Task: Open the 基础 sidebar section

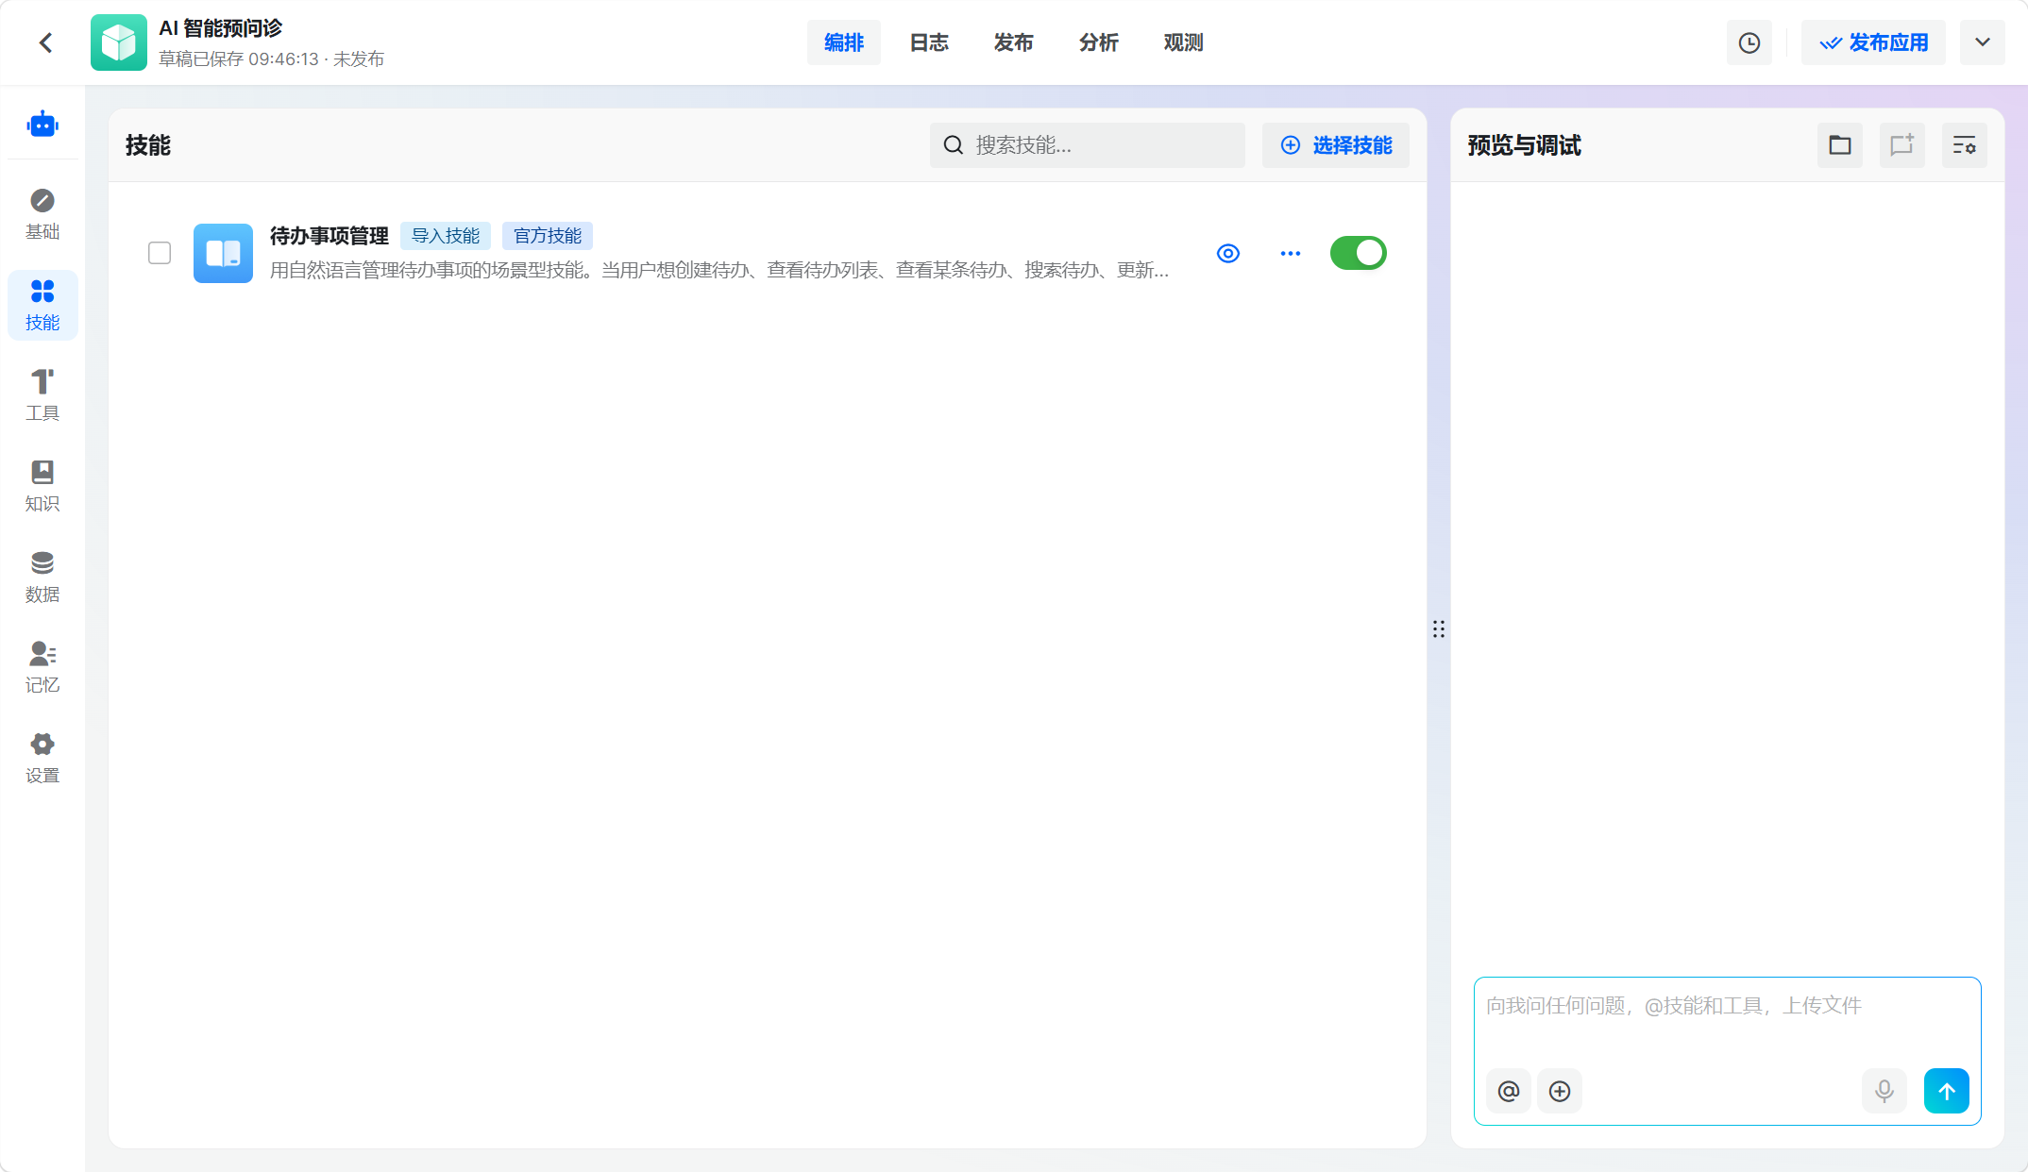Action: 42,215
